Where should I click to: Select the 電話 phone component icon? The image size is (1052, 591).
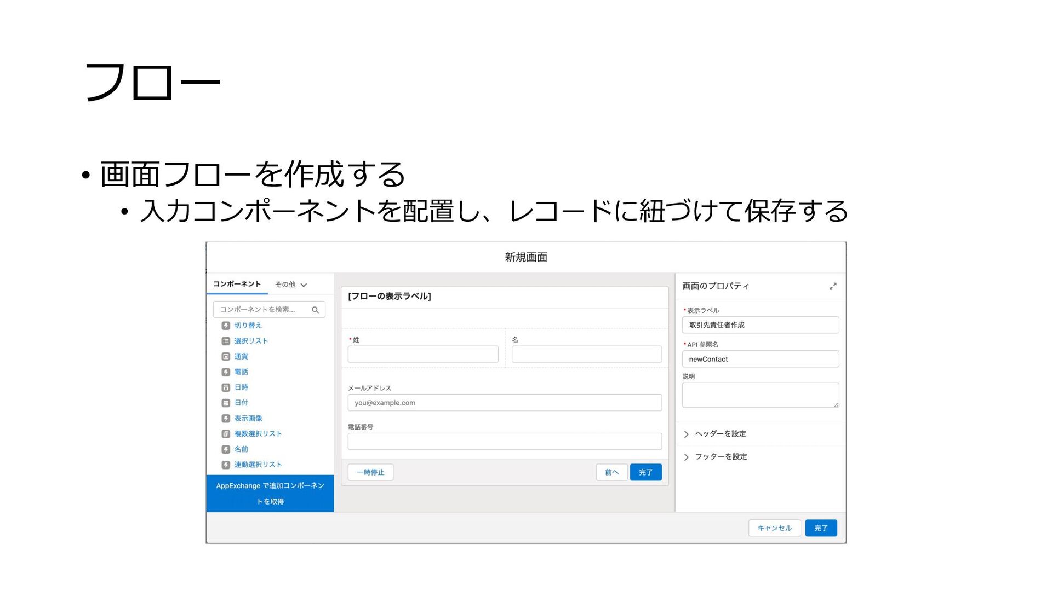pos(225,372)
